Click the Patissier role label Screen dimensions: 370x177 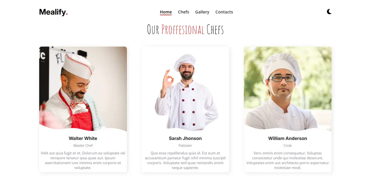point(185,146)
